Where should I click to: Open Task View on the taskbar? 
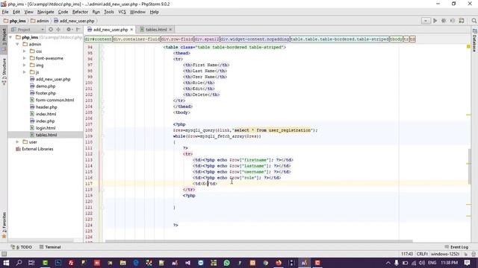(x=31, y=263)
